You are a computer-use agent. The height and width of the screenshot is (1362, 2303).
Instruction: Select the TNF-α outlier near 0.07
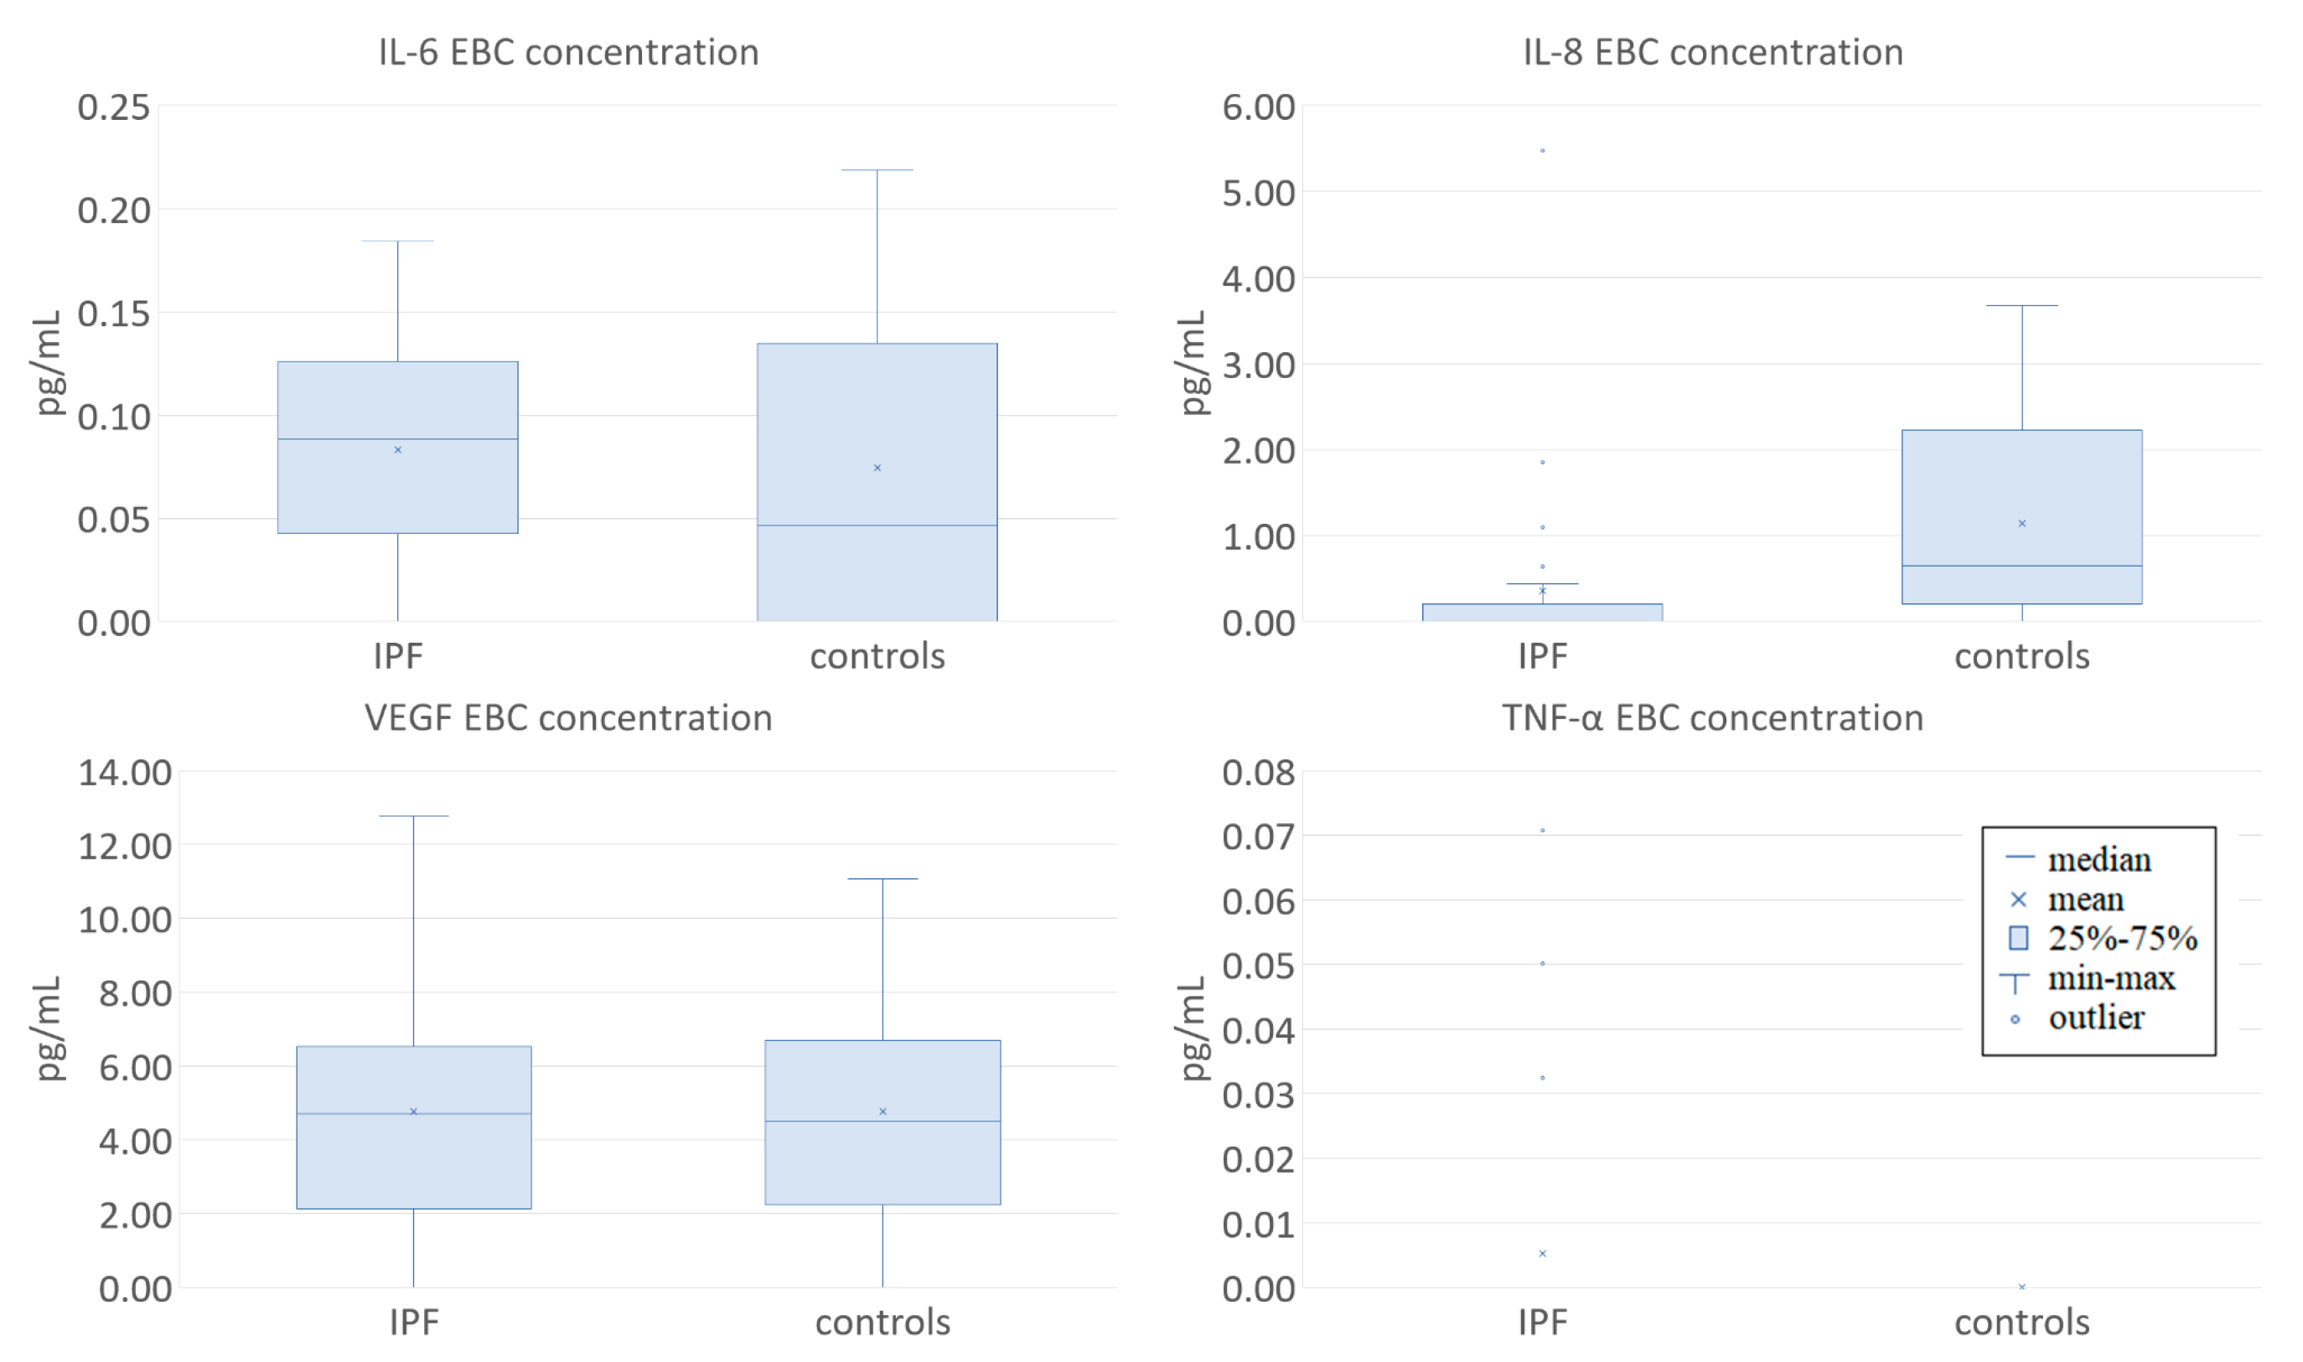pos(1542,831)
